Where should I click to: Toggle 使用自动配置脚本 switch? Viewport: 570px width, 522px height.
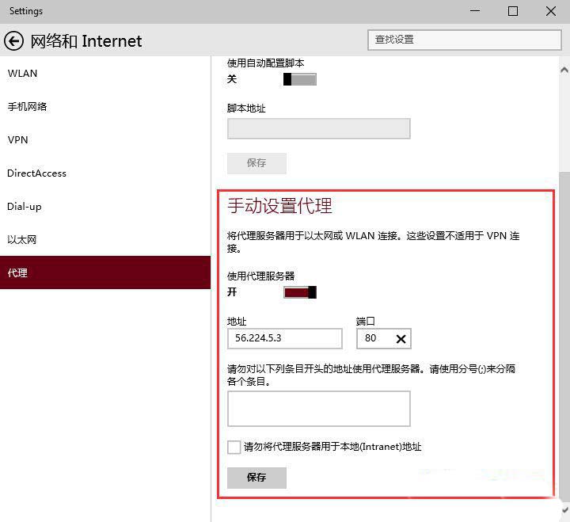300,79
